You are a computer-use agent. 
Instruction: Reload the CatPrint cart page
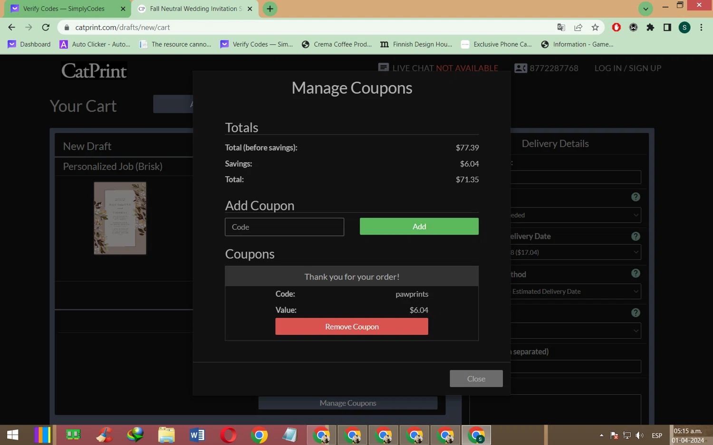click(46, 28)
